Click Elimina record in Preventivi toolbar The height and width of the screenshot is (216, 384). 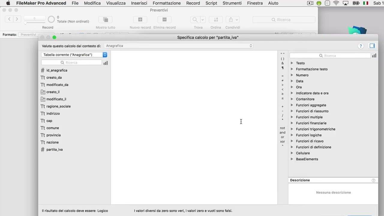click(164, 19)
